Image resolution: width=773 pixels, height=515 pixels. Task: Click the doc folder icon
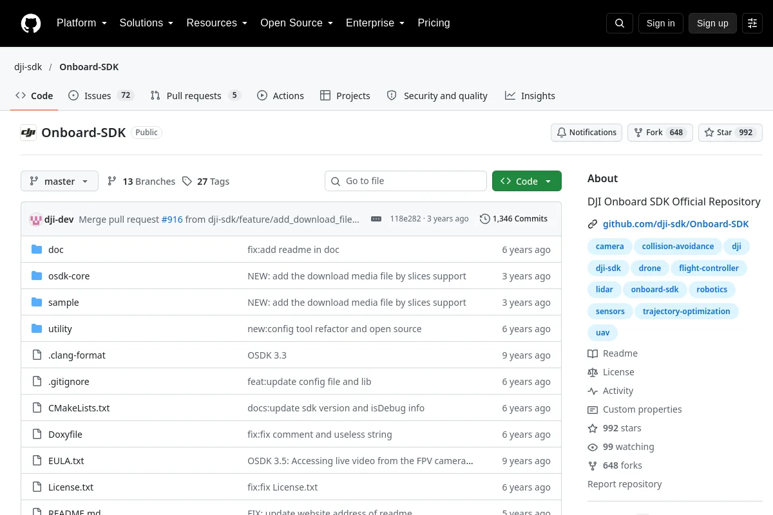(x=37, y=250)
